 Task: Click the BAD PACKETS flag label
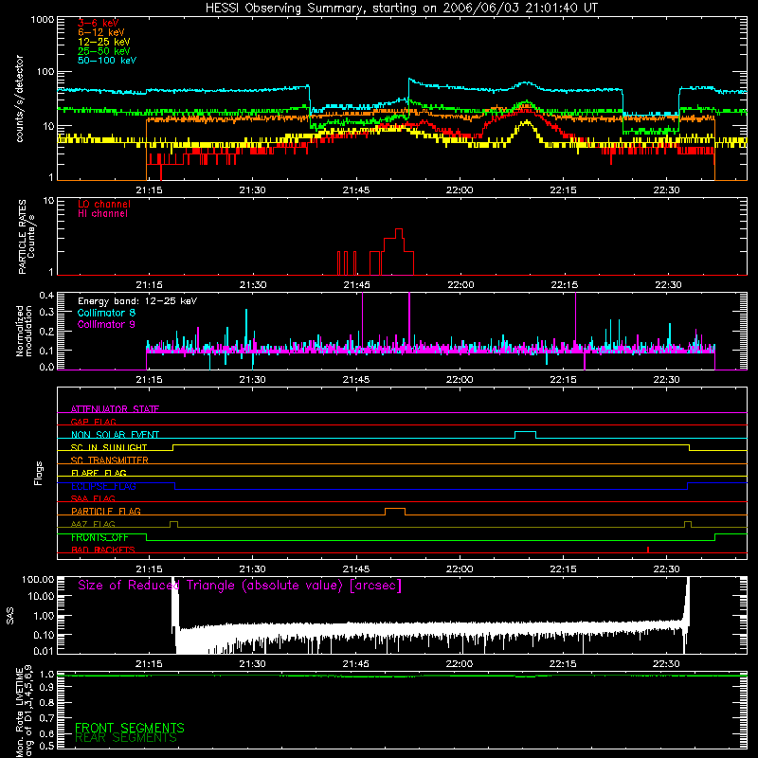103,550
